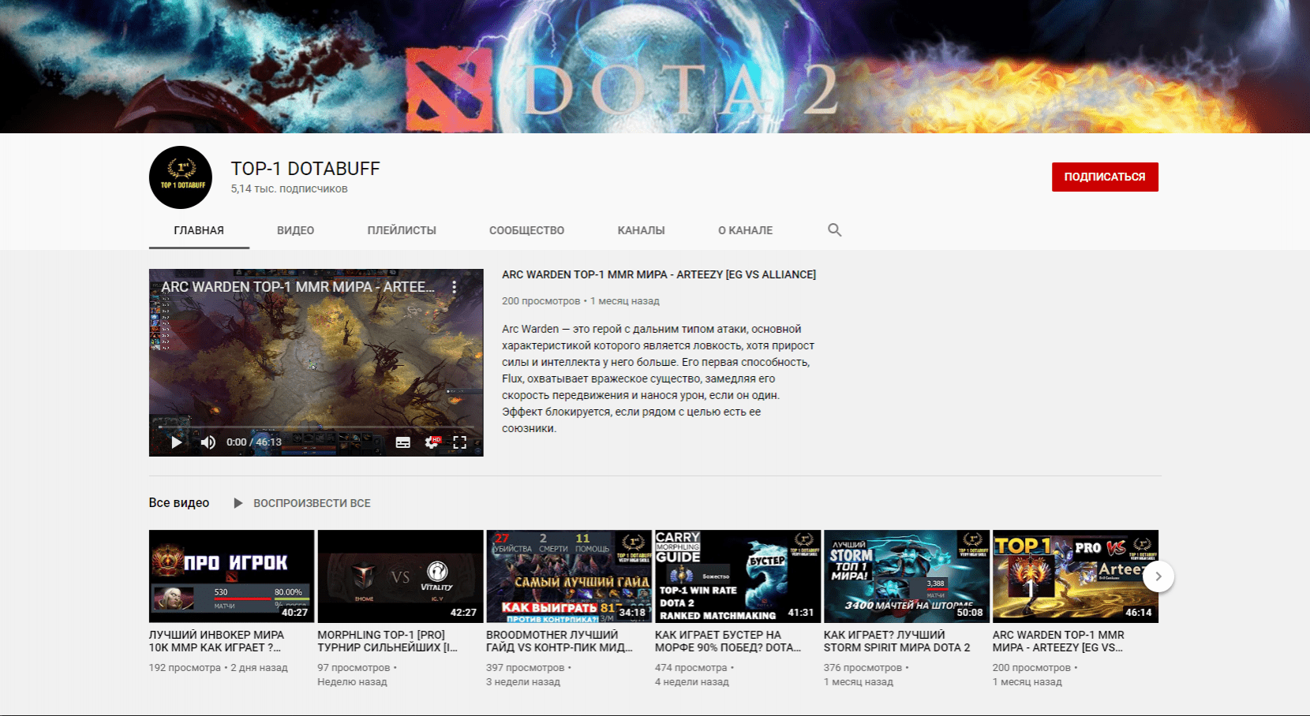This screenshot has height=716, width=1310.
Task: Open ARC WARDEN TOP-1 MMR title in video row
Action: point(1058,641)
